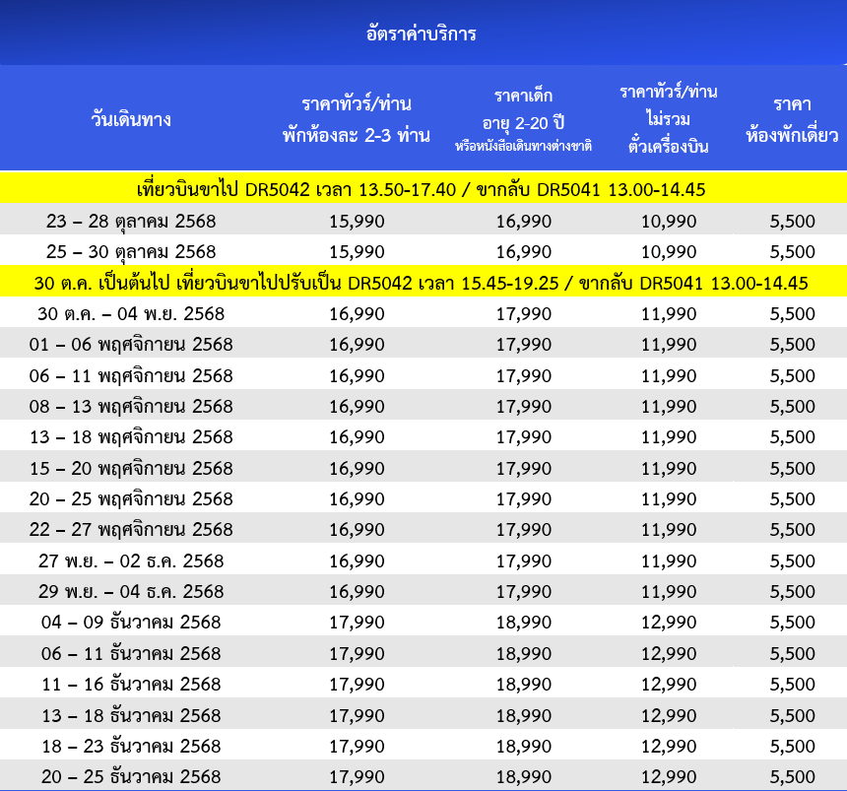Image resolution: width=847 pixels, height=791 pixels.
Task: Click the วันเดินทาง column header
Action: click(131, 120)
